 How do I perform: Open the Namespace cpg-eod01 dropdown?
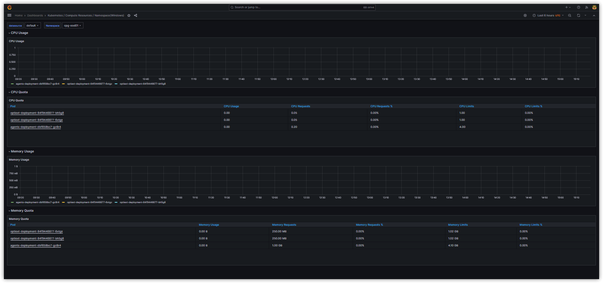click(x=73, y=25)
